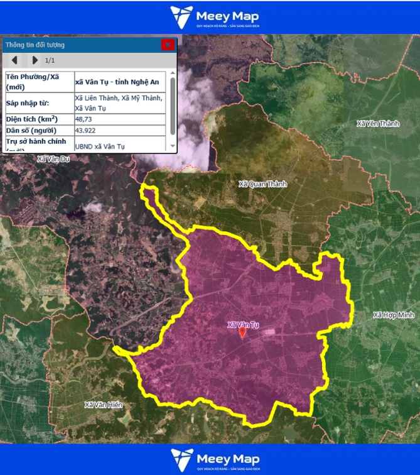Go to previous object with left arrow
Image resolution: width=420 pixels, height=475 pixels.
pyautogui.click(x=14, y=60)
